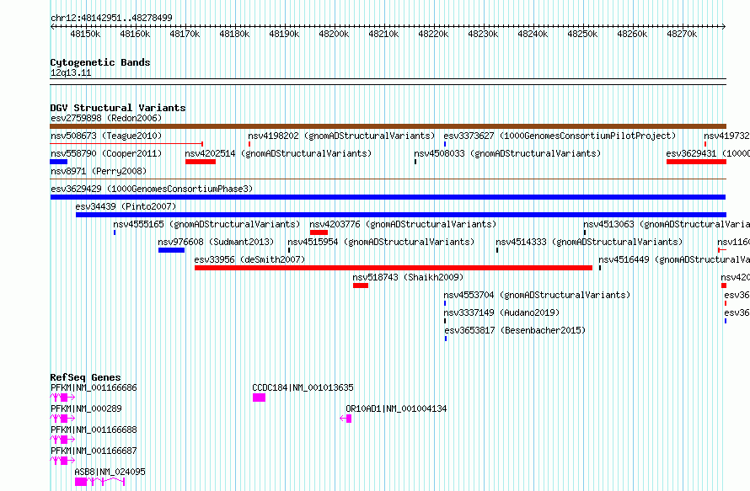This screenshot has width=750, height=491.
Task: Click the blue nsv558790 Cooper2011 bar
Action: click(59, 162)
